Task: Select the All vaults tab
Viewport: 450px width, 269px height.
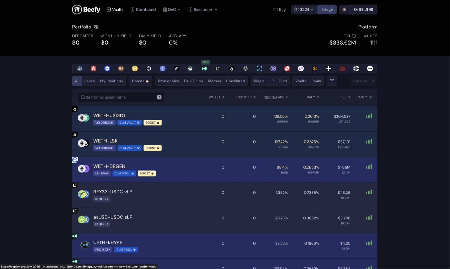Action: coord(77,81)
